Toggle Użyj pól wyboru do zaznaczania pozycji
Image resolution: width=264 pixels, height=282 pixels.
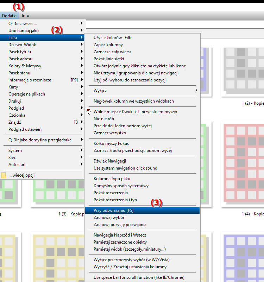[130, 80]
